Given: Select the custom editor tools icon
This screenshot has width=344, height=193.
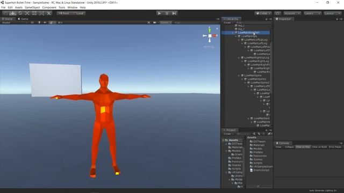Looking at the screenshot, I should [49, 13].
